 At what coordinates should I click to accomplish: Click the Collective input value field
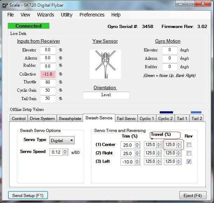click(x=47, y=74)
